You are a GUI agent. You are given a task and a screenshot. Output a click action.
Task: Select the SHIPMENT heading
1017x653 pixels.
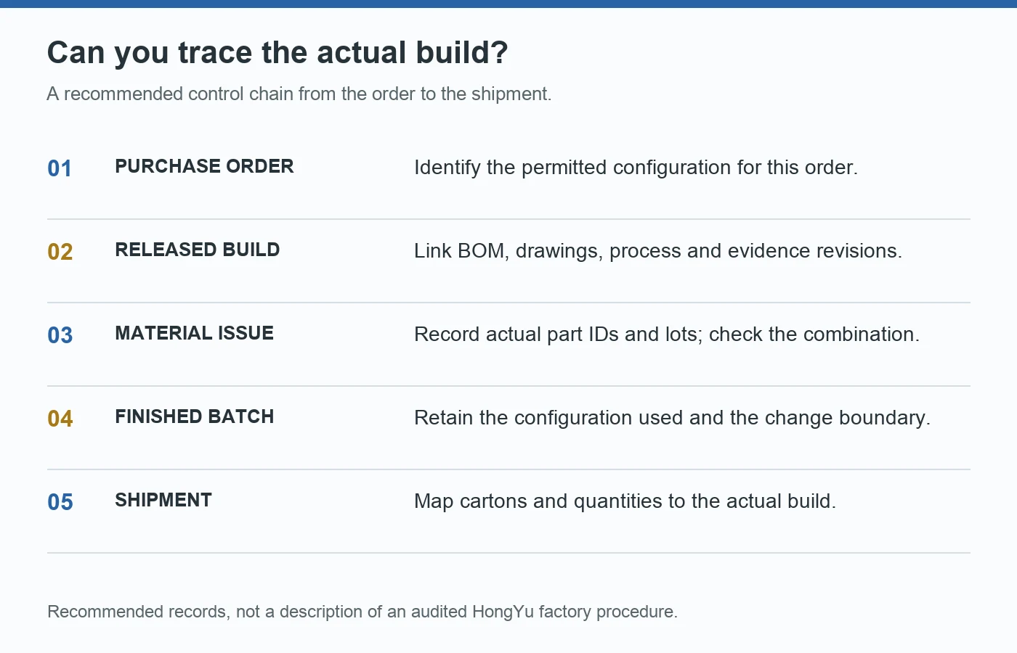point(163,500)
